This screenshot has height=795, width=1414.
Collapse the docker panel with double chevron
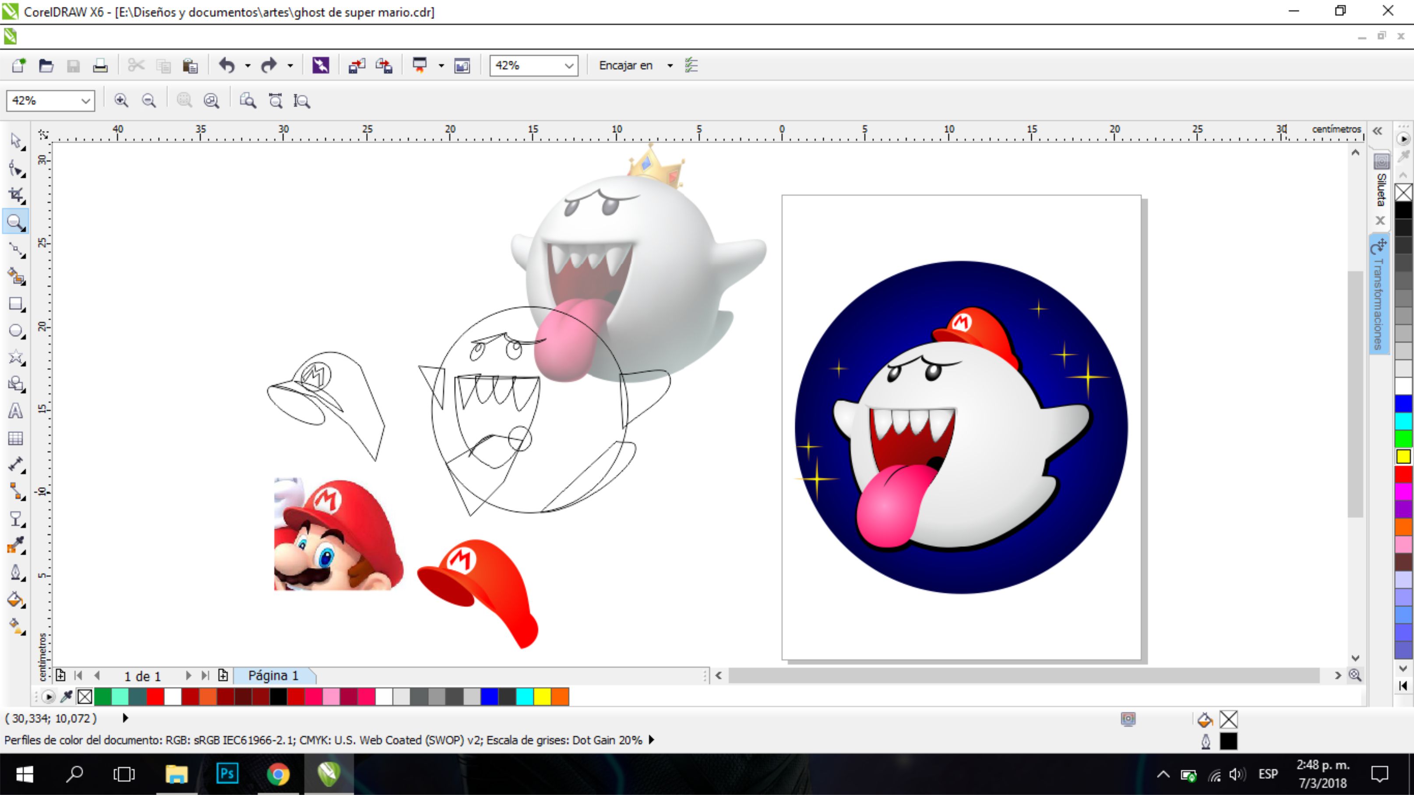coord(1378,130)
